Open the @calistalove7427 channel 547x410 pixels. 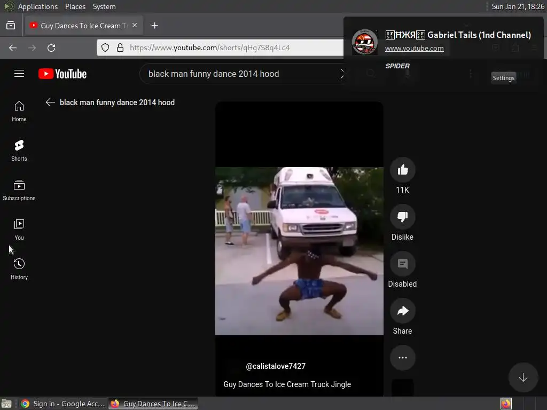point(275,366)
